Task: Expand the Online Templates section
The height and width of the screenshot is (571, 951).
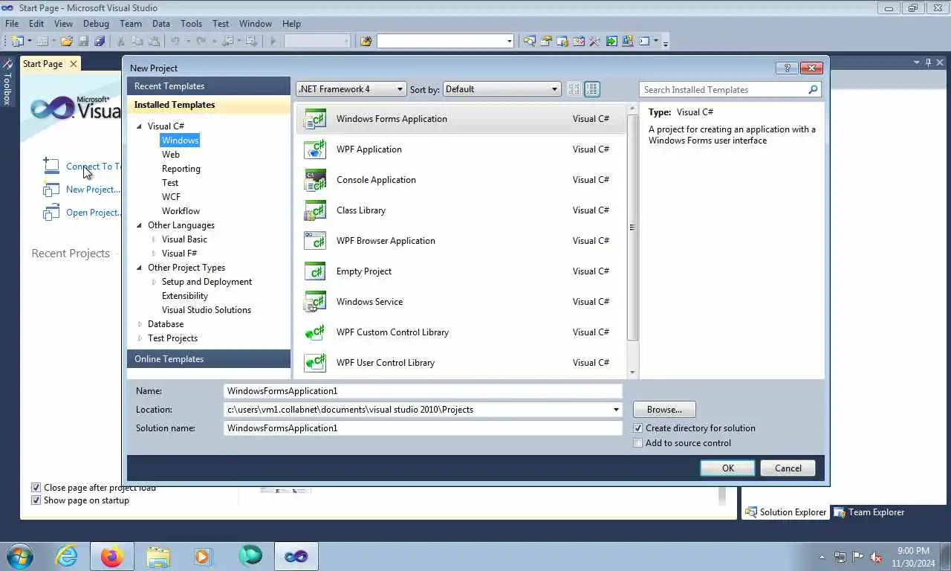Action: pyautogui.click(x=209, y=359)
